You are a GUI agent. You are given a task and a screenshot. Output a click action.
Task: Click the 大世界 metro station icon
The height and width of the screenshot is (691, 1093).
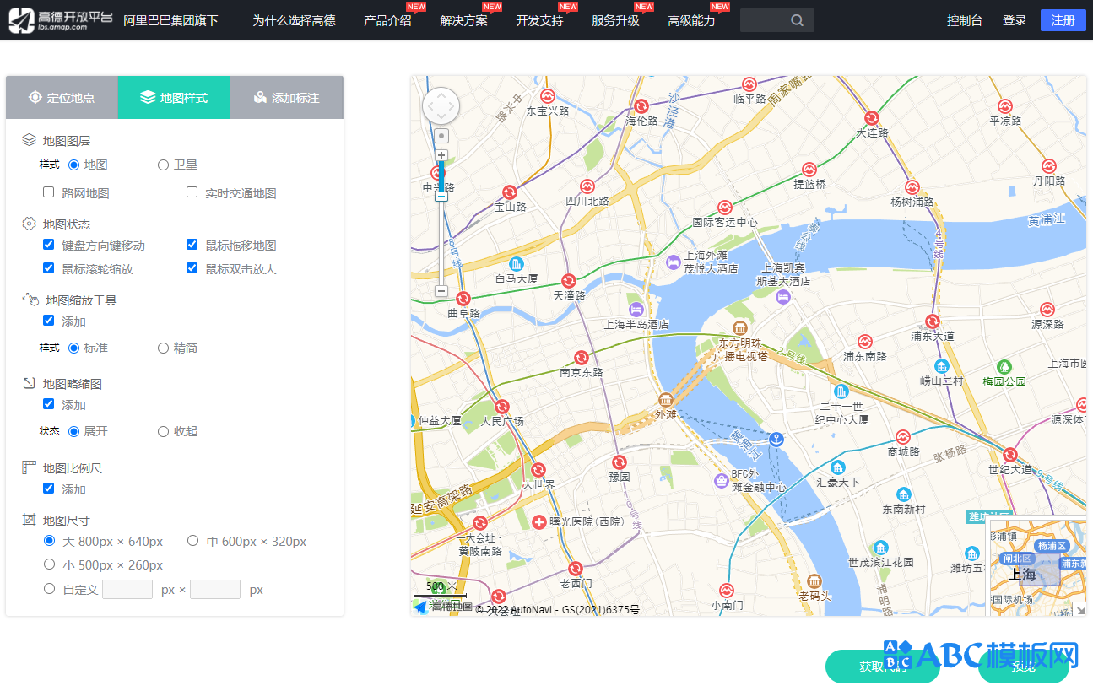(x=538, y=470)
